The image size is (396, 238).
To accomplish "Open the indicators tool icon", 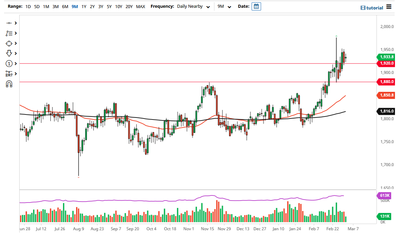I will 9,33.
